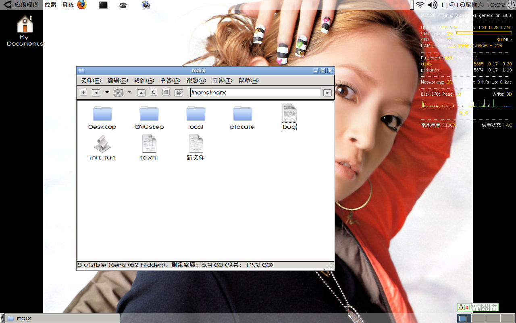Open the 位置 places menu

pyautogui.click(x=50, y=5)
